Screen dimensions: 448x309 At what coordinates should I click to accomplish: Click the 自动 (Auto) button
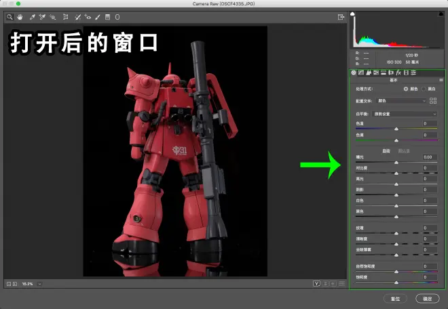point(386,151)
